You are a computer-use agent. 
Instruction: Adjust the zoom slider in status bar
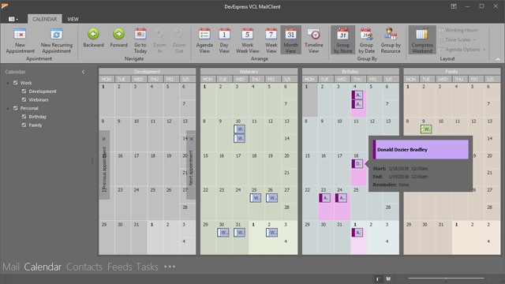(446, 278)
